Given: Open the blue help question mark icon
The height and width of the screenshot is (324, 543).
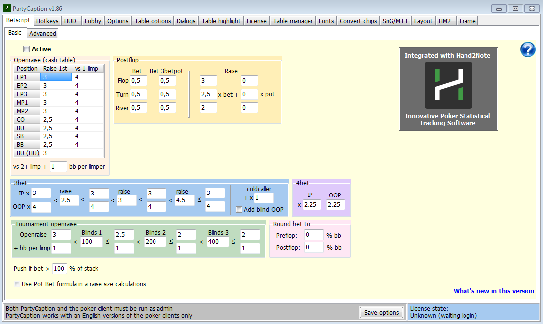Looking at the screenshot, I should pyautogui.click(x=528, y=50).
